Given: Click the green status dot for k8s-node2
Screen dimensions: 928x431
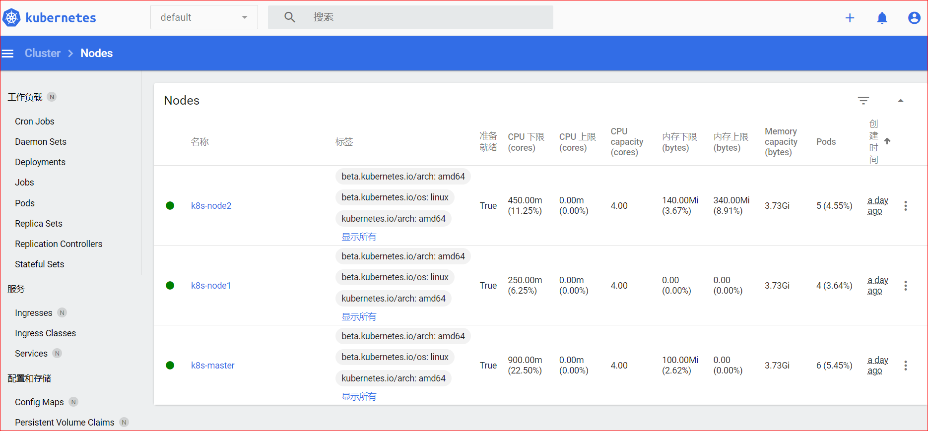Looking at the screenshot, I should coord(170,206).
